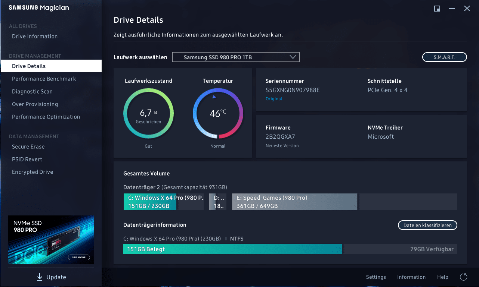Click the Update button

click(51, 277)
